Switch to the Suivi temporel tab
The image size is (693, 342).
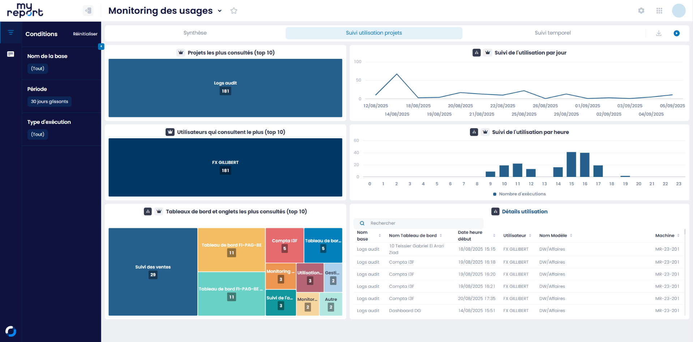coord(552,33)
